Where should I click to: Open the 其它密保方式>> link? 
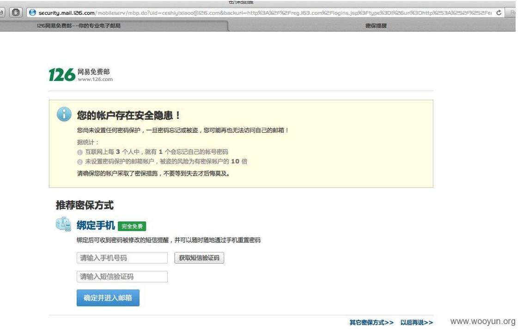tap(371, 322)
